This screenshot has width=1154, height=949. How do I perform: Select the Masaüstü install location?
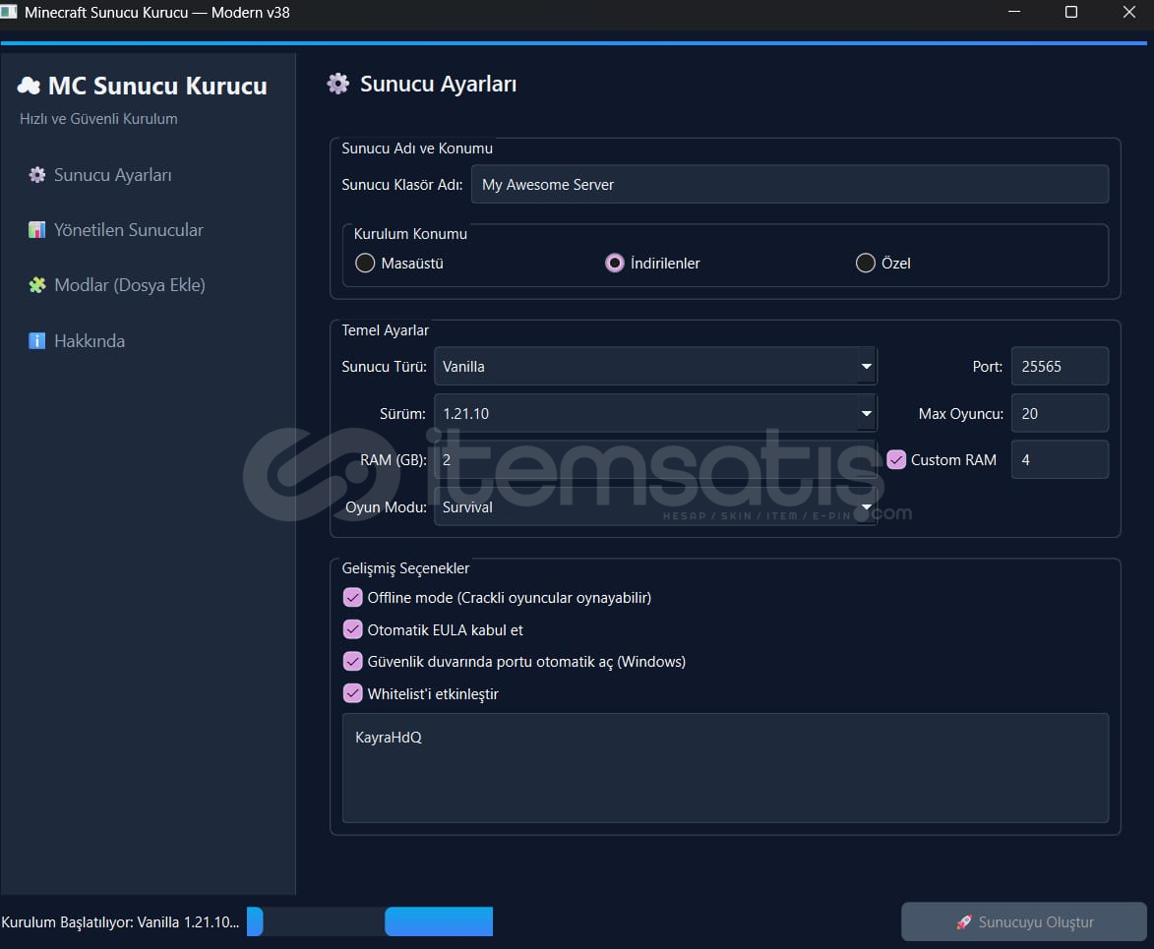click(x=365, y=264)
